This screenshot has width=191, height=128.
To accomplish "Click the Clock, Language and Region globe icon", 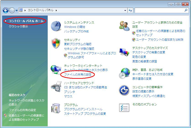I will (124, 73).
